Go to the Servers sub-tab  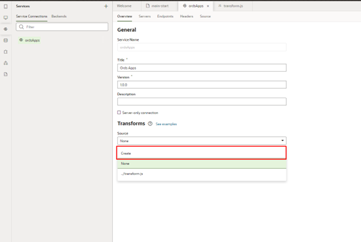coord(145,16)
